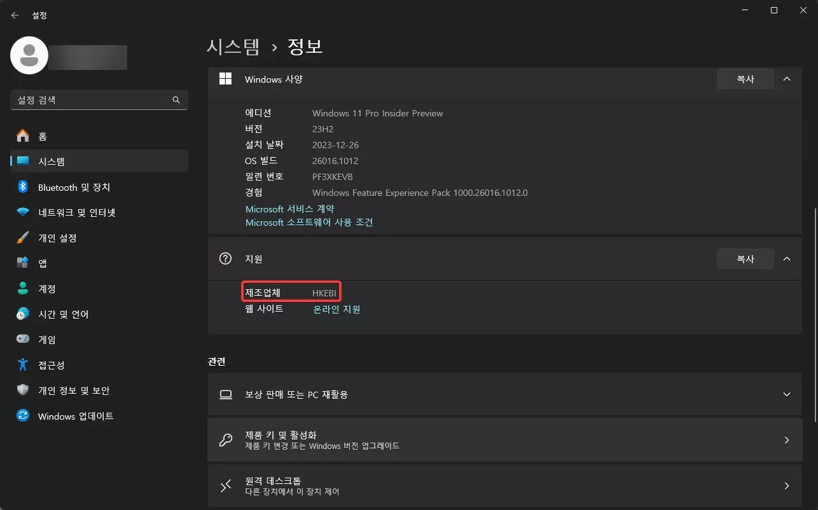
Task: Click the laptop icon for 보상 판매 또는 PC 재활용
Action: [x=225, y=394]
